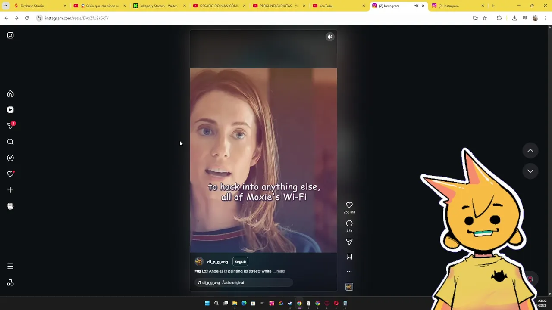Open the Explore compass page
The width and height of the screenshot is (552, 310).
coord(10,158)
